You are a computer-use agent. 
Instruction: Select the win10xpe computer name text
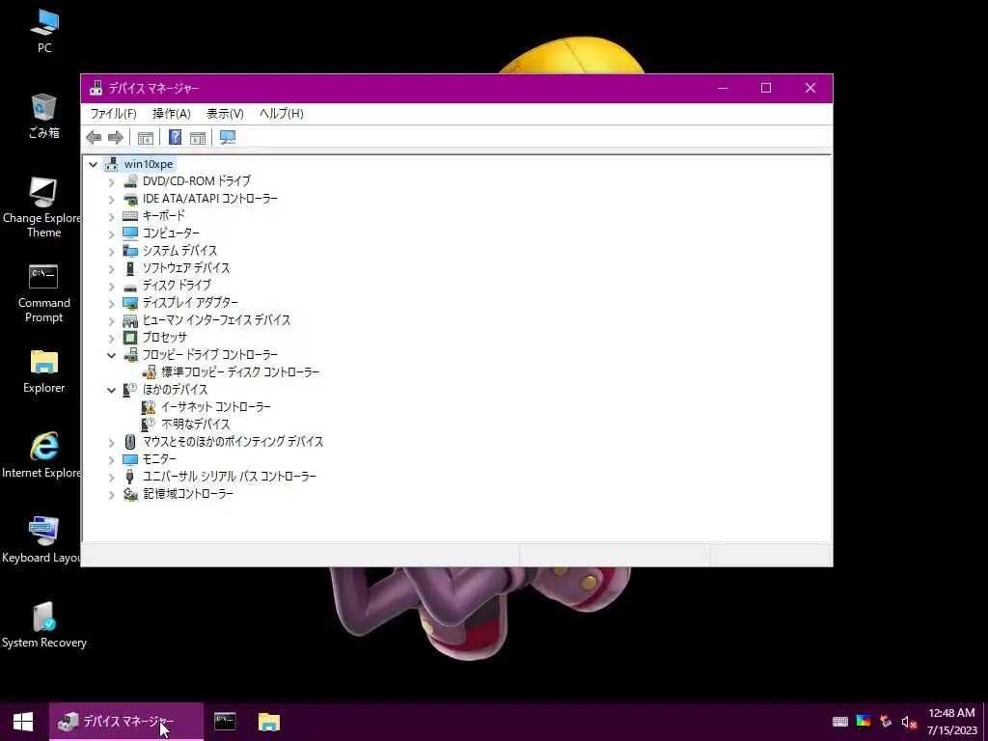149,164
